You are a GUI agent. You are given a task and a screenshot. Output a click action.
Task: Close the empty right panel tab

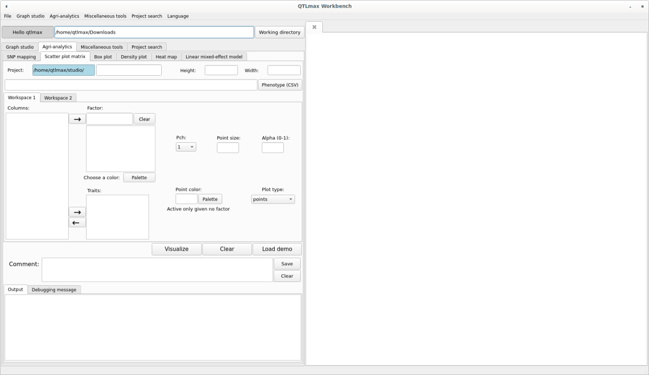tap(314, 27)
